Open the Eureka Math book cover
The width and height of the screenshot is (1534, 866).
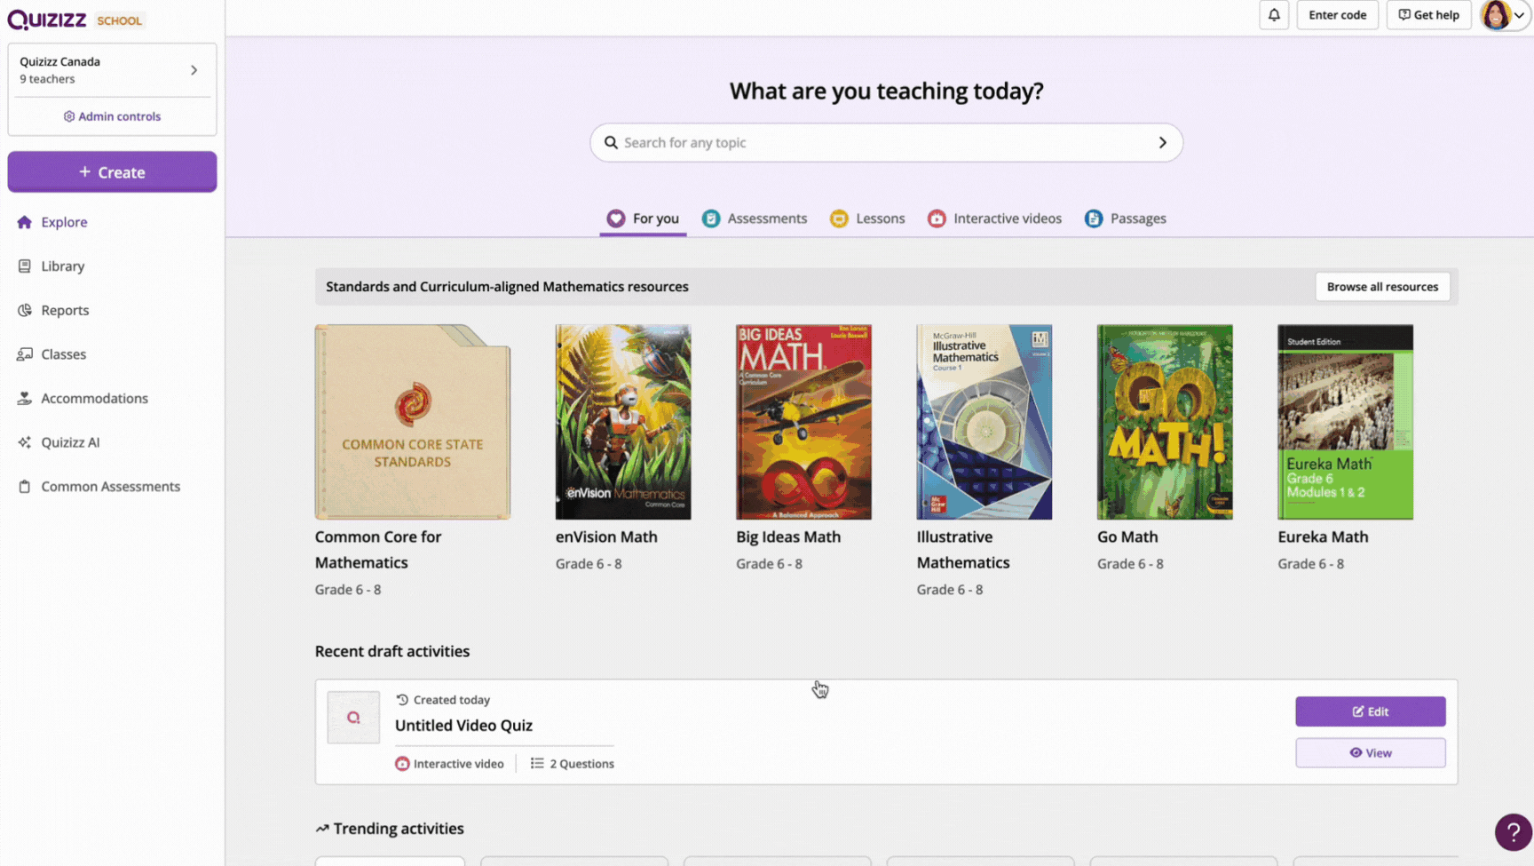(1346, 422)
